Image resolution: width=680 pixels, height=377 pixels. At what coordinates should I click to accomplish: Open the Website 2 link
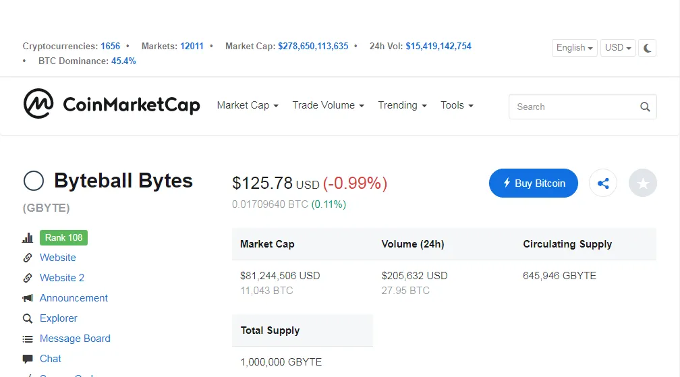[62, 278]
